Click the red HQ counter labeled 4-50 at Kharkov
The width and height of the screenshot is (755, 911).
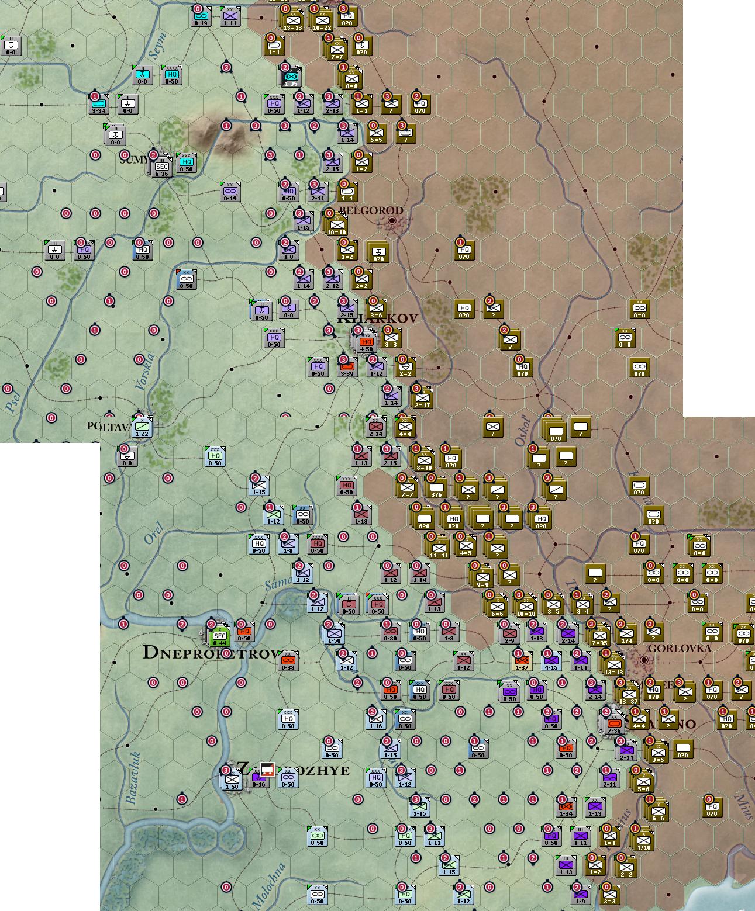tap(366, 342)
